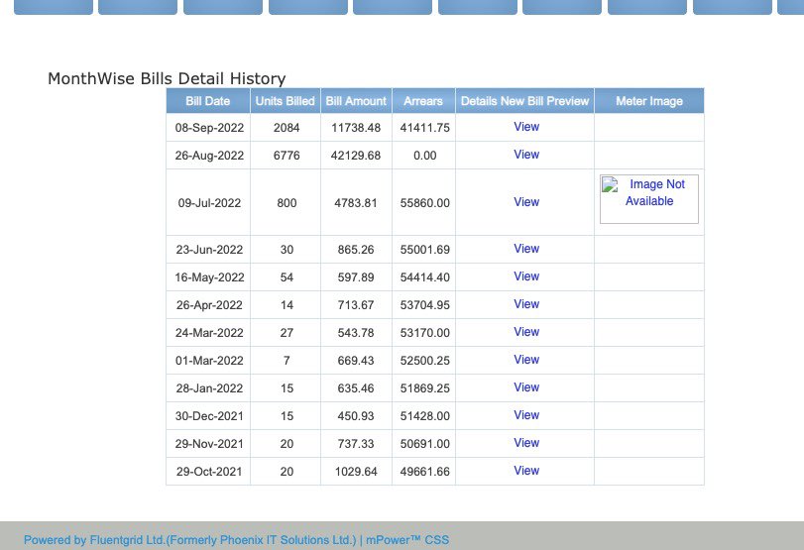Click bill amount 1029.64
The width and height of the screenshot is (804, 550).
click(x=356, y=471)
